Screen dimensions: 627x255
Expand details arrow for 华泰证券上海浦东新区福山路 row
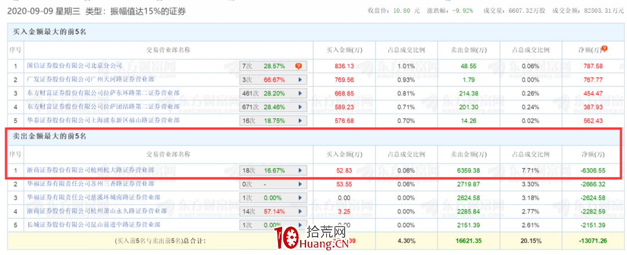[x=300, y=121]
